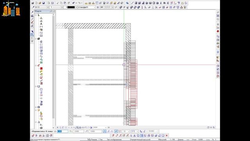Select the Text module A icon in tree
250x141 pixels.
41,24
